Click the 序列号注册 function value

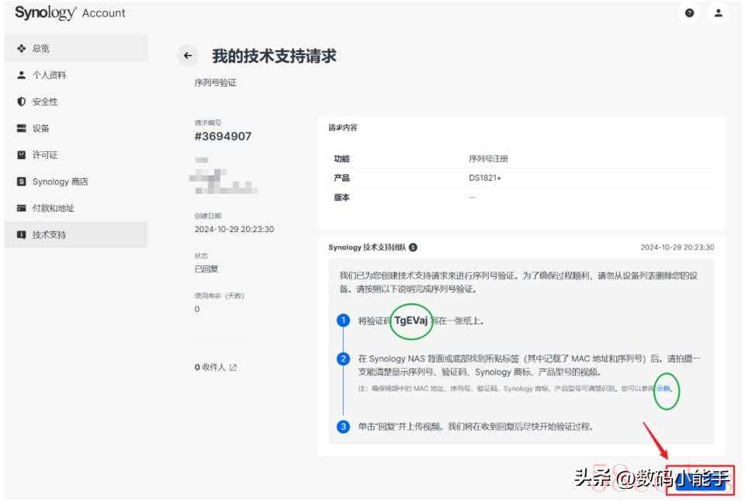point(488,158)
